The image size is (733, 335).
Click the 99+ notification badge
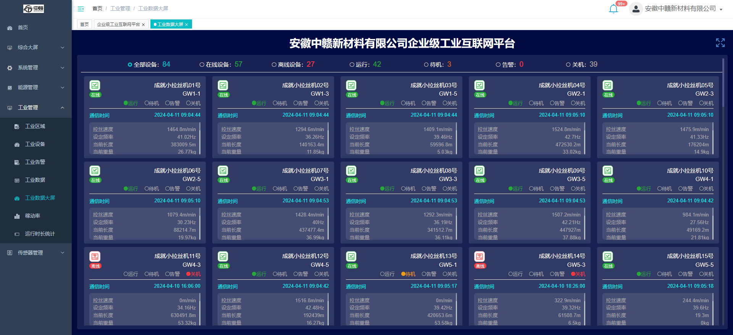[622, 4]
